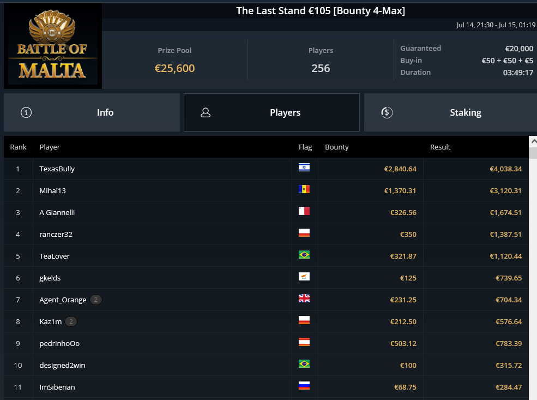This screenshot has width=537, height=400.
Task: Sort by Bounty column header
Action: (337, 147)
